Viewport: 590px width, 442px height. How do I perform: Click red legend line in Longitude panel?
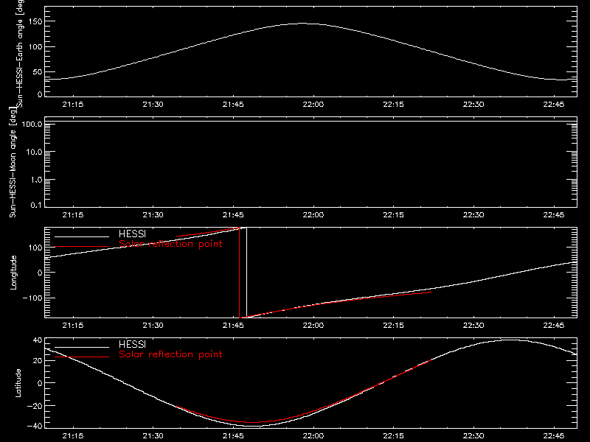(82, 247)
